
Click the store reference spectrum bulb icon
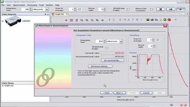(114, 20)
